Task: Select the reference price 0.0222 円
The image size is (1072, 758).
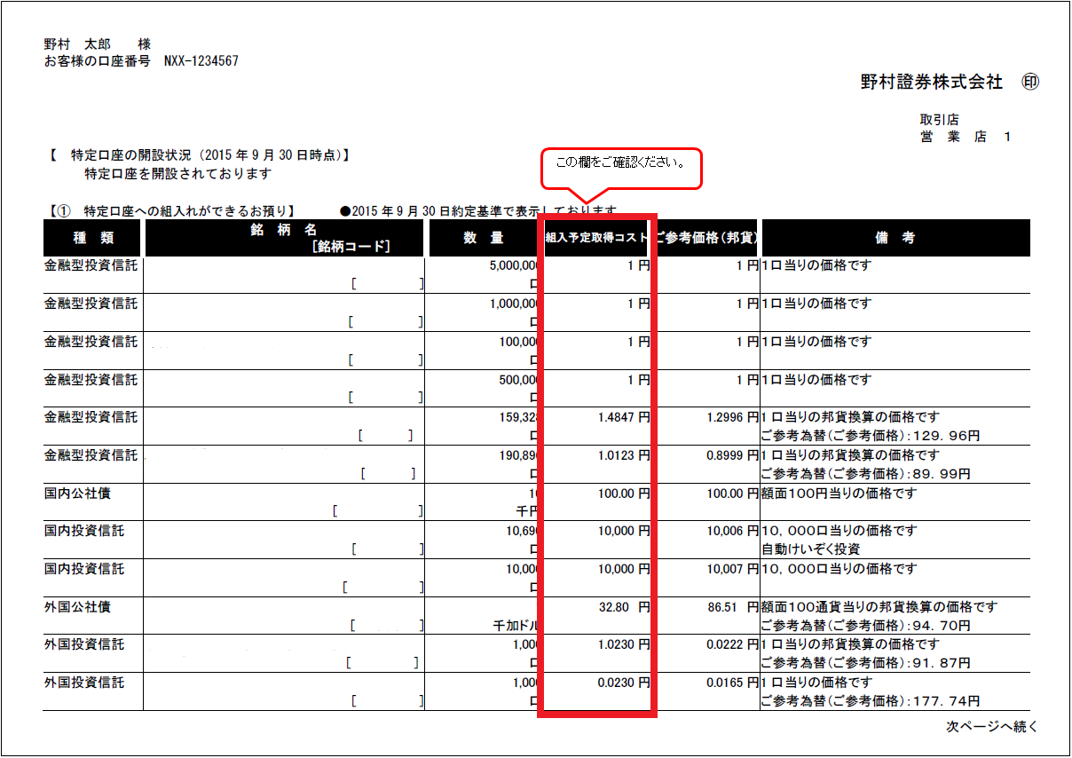Action: (733, 645)
